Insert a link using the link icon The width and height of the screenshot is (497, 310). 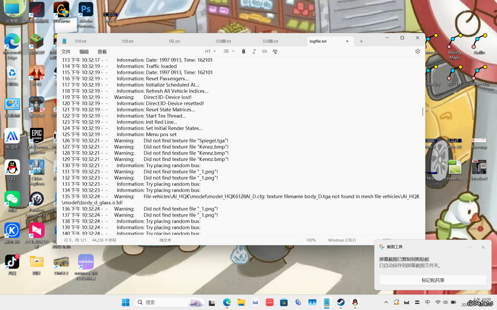264,52
